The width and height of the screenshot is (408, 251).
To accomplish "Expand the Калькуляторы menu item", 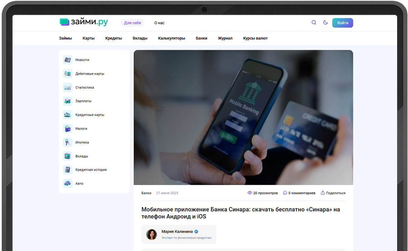I will 171,38.
